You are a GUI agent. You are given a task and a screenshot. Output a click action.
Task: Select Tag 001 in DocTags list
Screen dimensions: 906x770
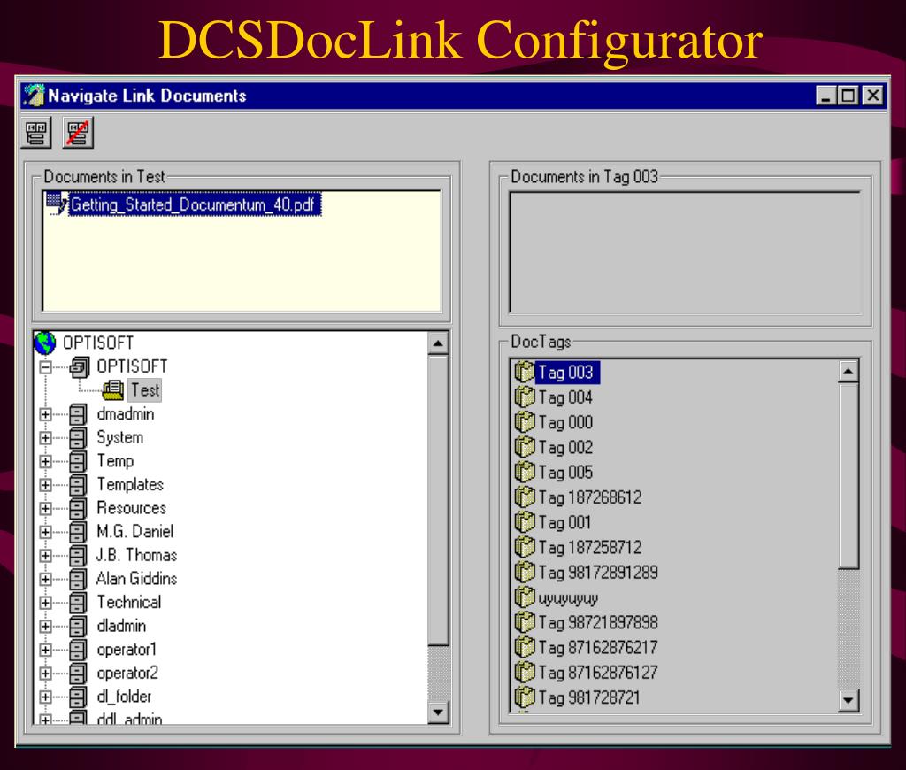[x=564, y=522]
